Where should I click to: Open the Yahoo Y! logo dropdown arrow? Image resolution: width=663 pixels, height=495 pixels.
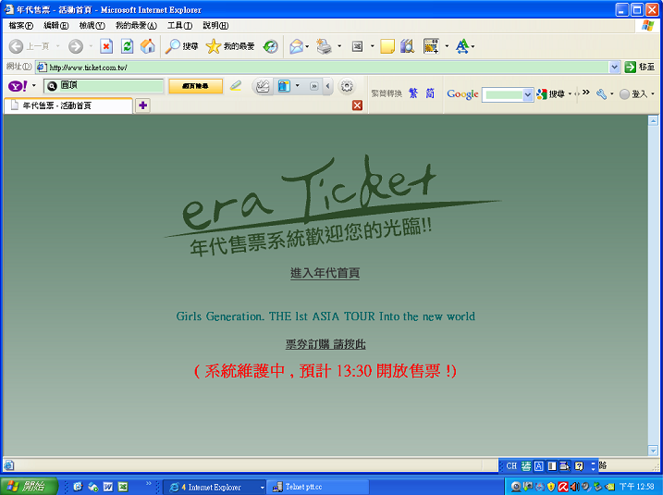[34, 86]
